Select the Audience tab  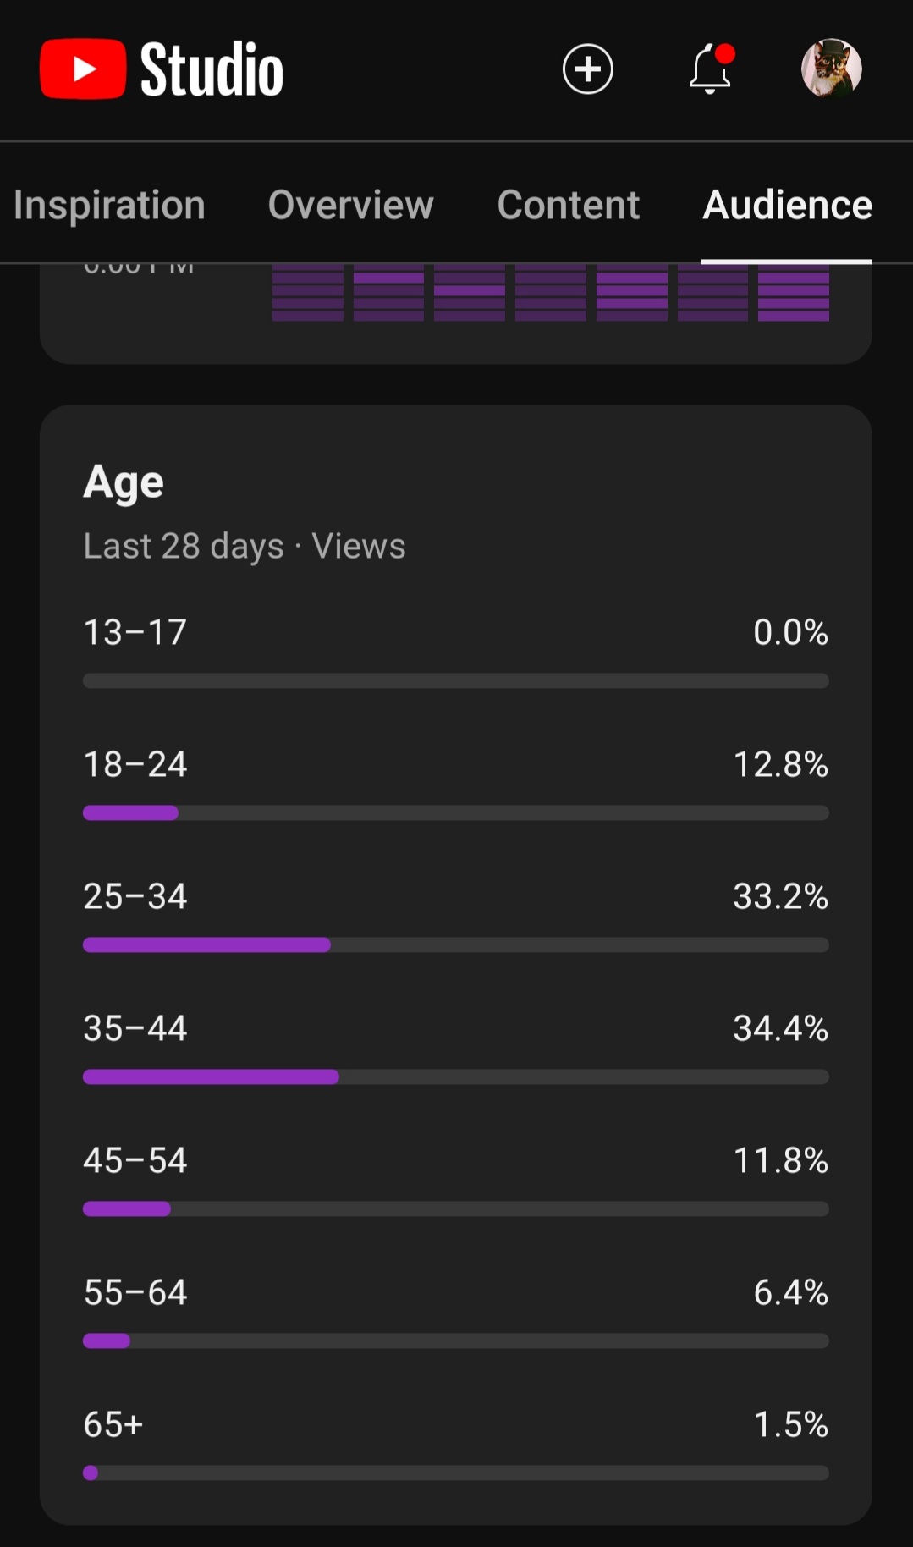[x=787, y=205]
